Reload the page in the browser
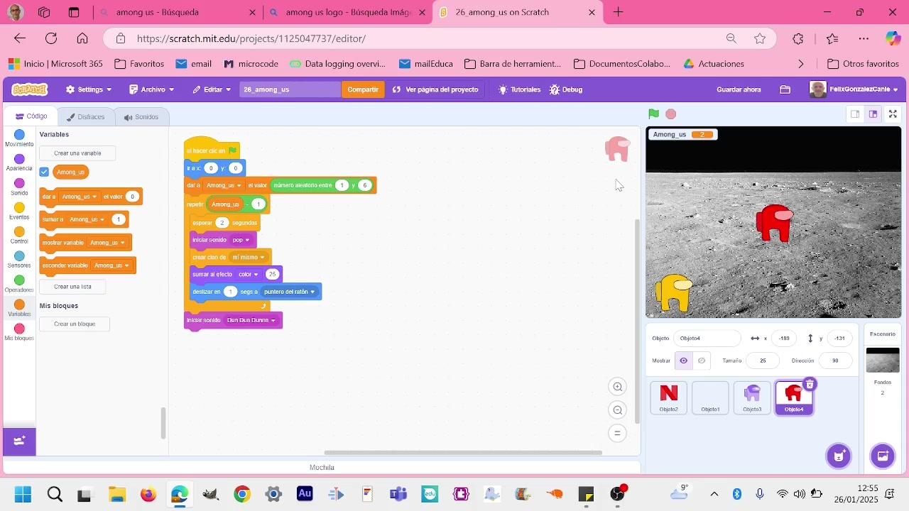 coord(51,38)
